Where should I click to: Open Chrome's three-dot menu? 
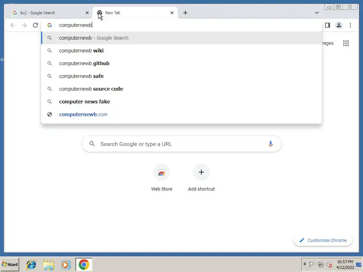pos(350,25)
